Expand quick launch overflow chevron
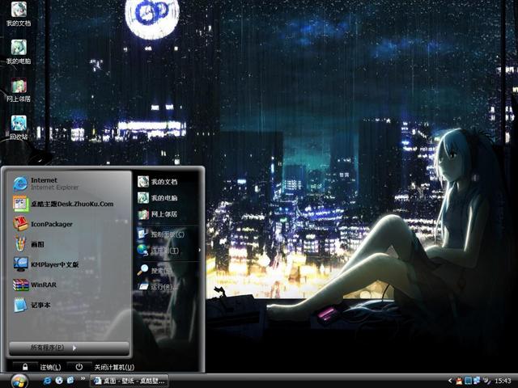 click(x=83, y=378)
